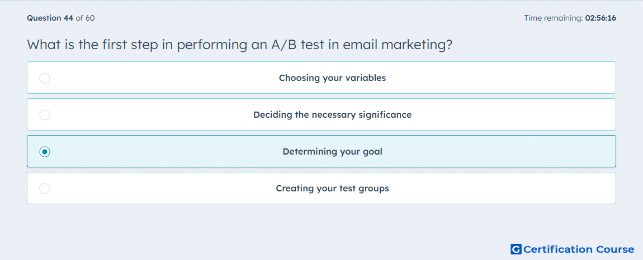Choose the last answer card about test groups

(321, 188)
